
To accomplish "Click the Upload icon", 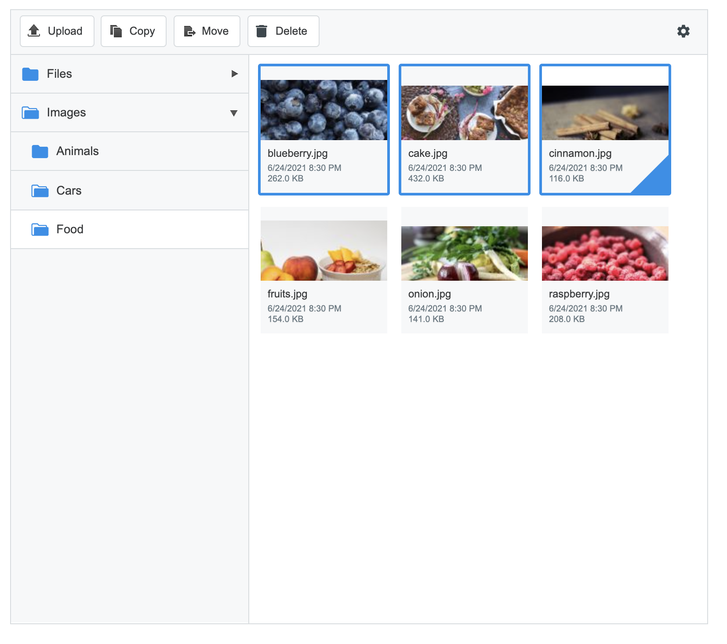I will tap(34, 31).
